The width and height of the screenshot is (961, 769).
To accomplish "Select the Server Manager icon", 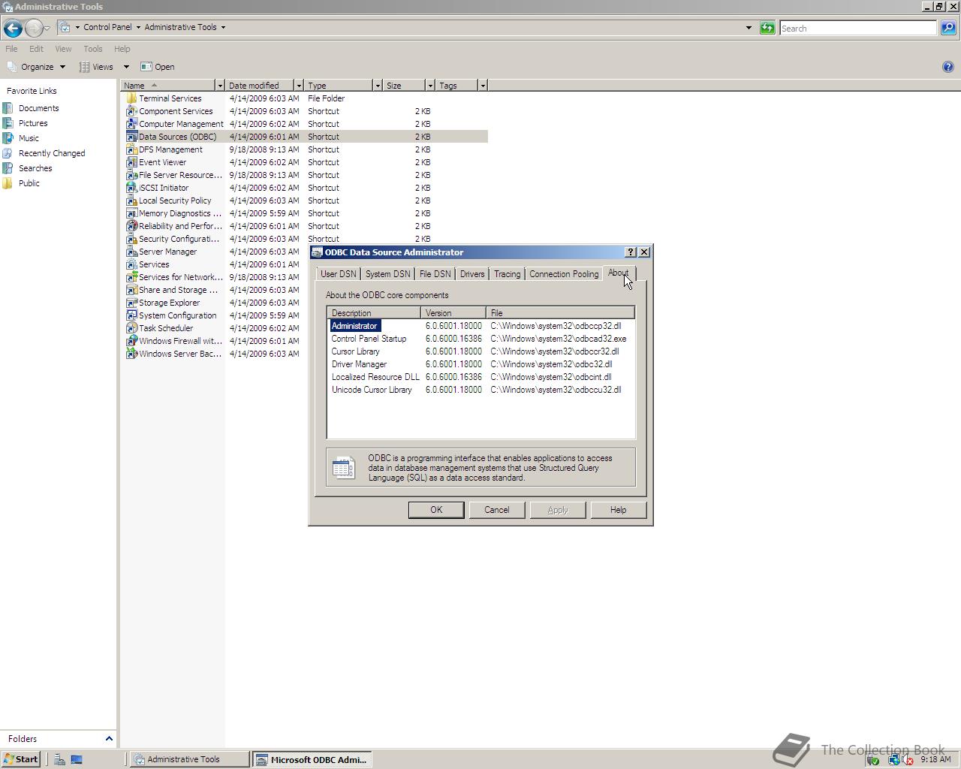I will click(131, 252).
